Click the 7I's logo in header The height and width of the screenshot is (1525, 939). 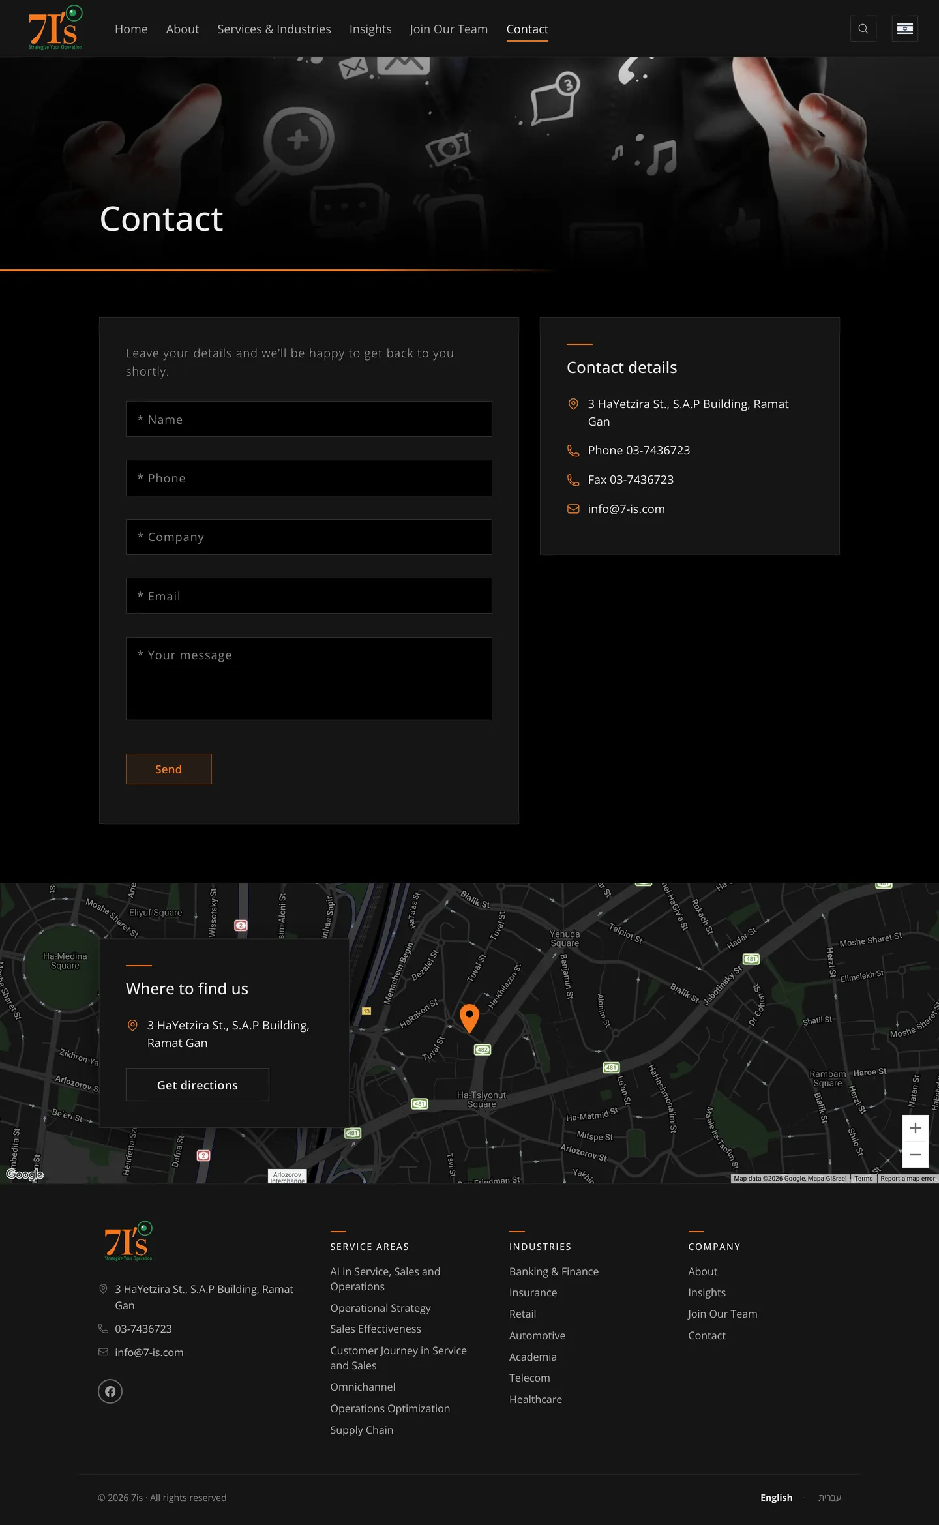coord(55,27)
